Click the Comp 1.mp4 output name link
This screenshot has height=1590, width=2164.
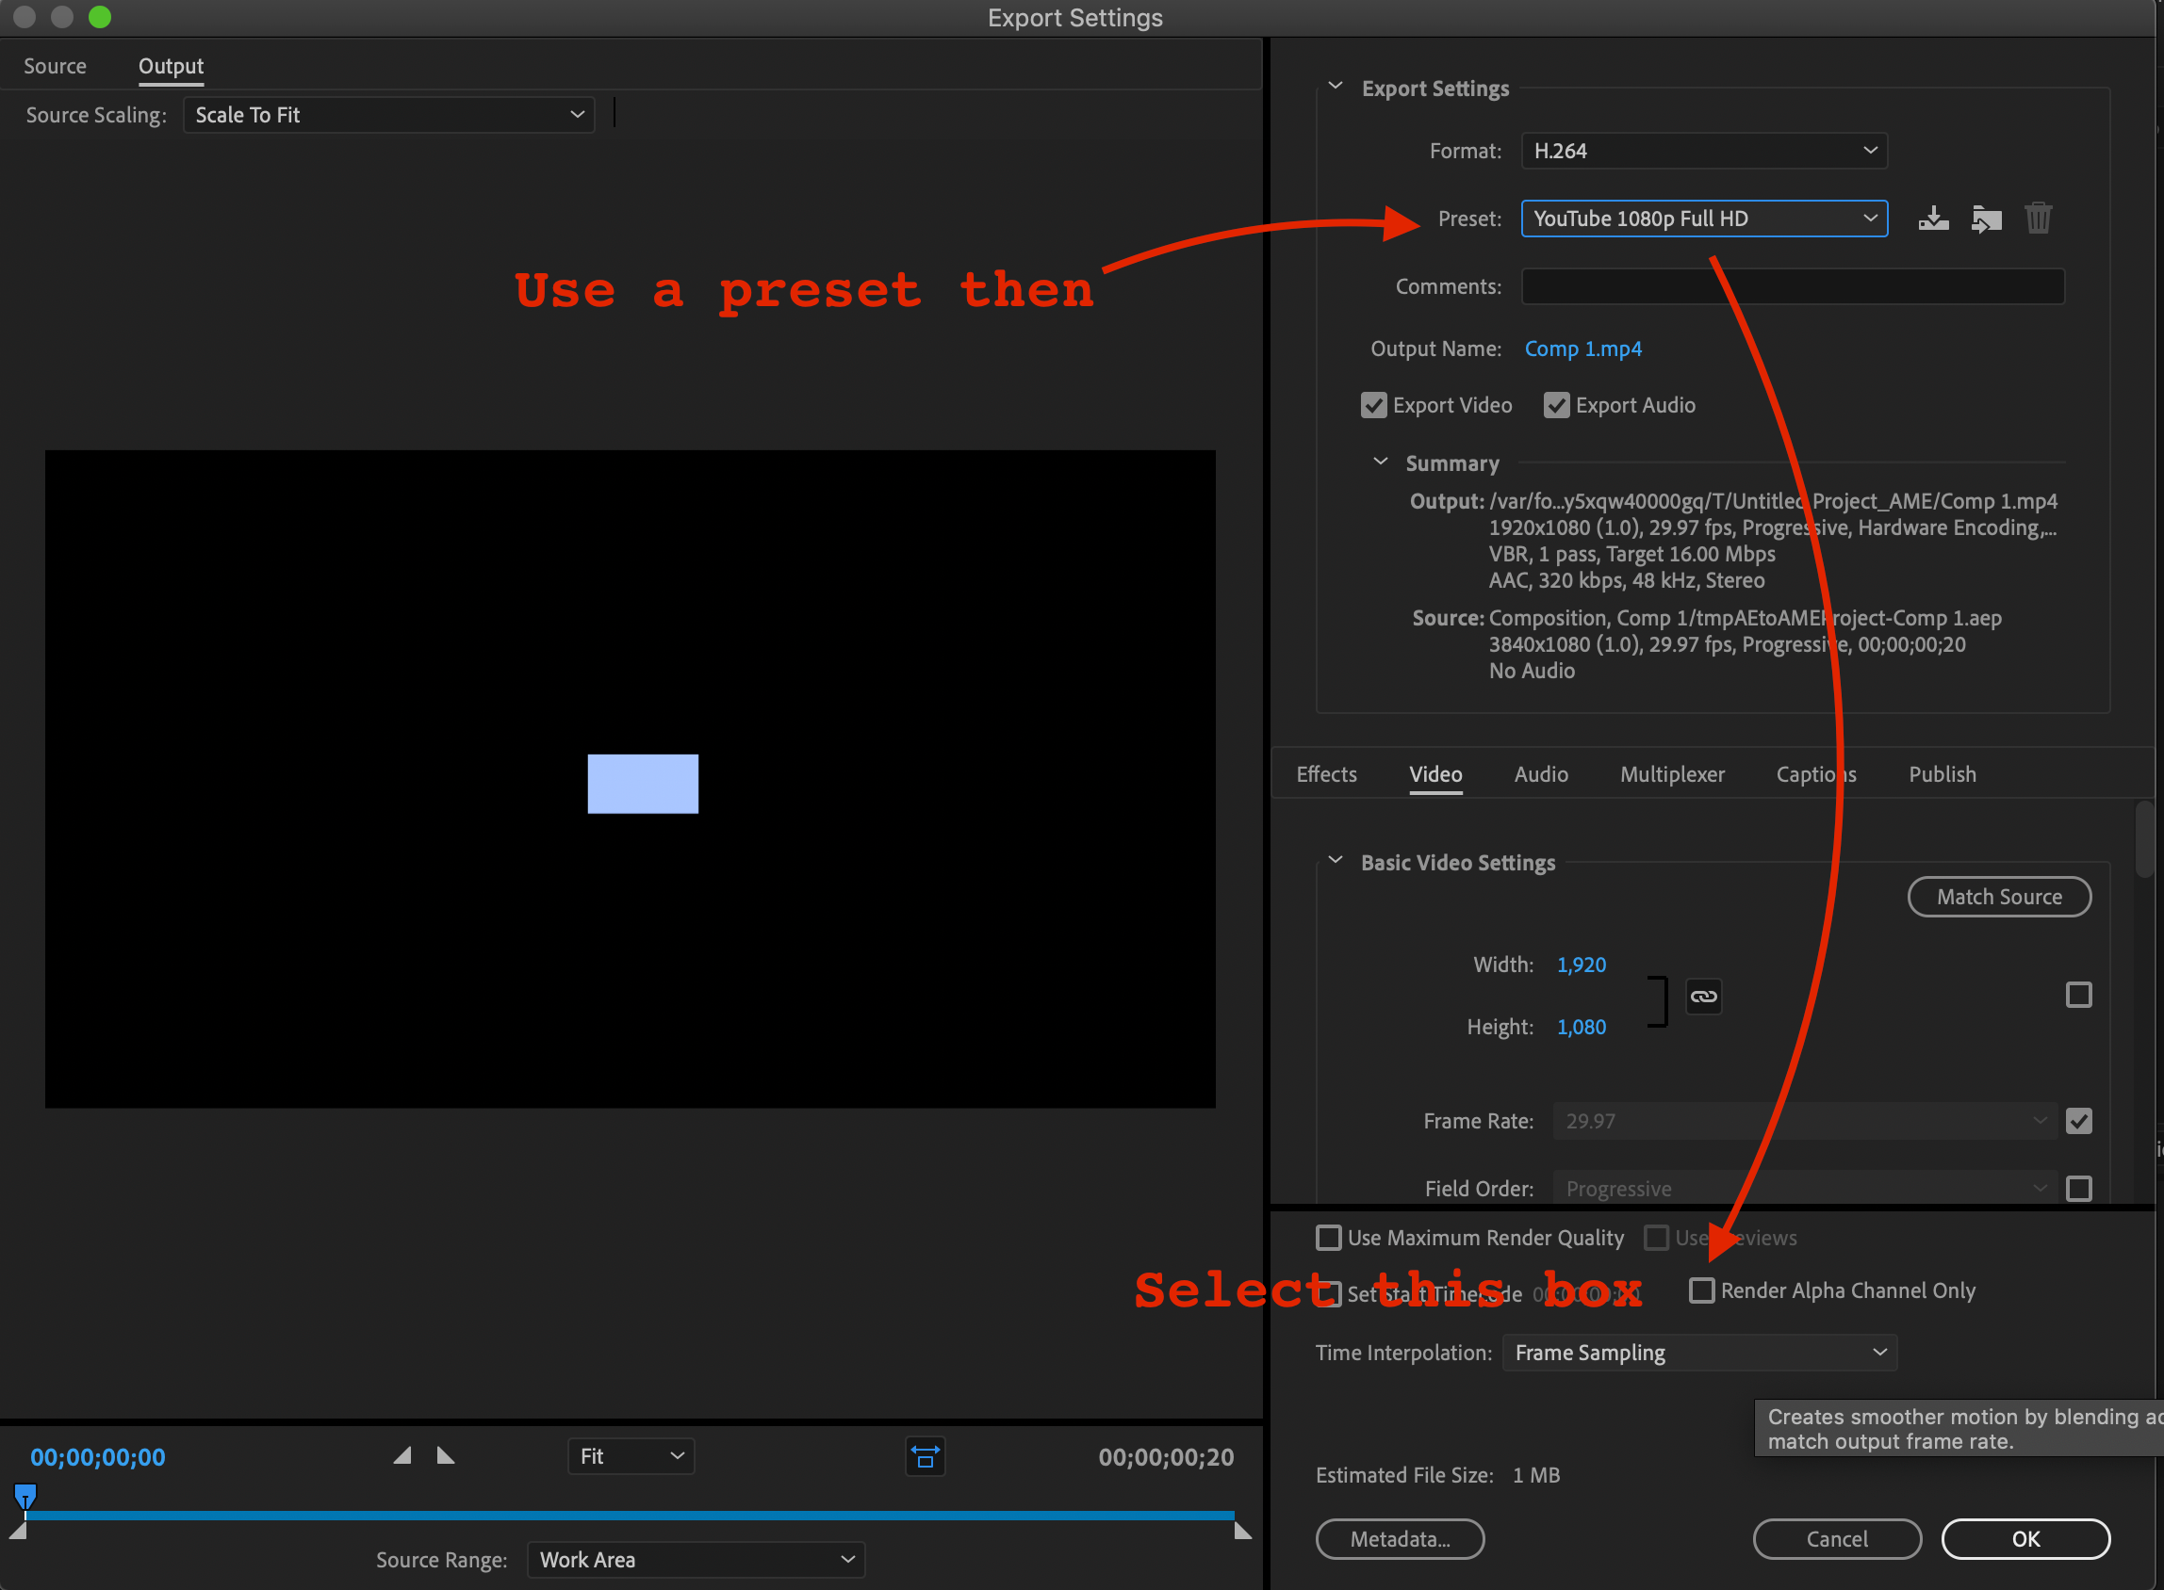click(1582, 349)
